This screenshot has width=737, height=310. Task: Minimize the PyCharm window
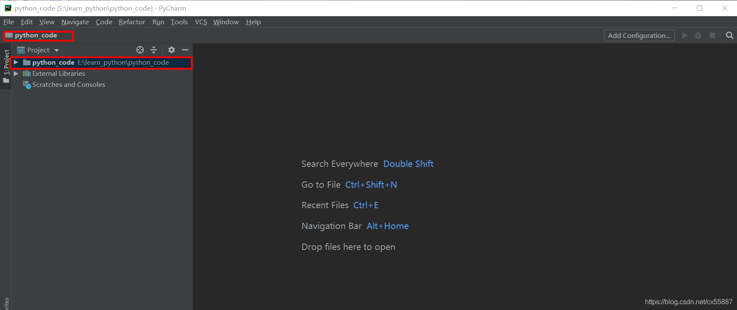tap(675, 8)
